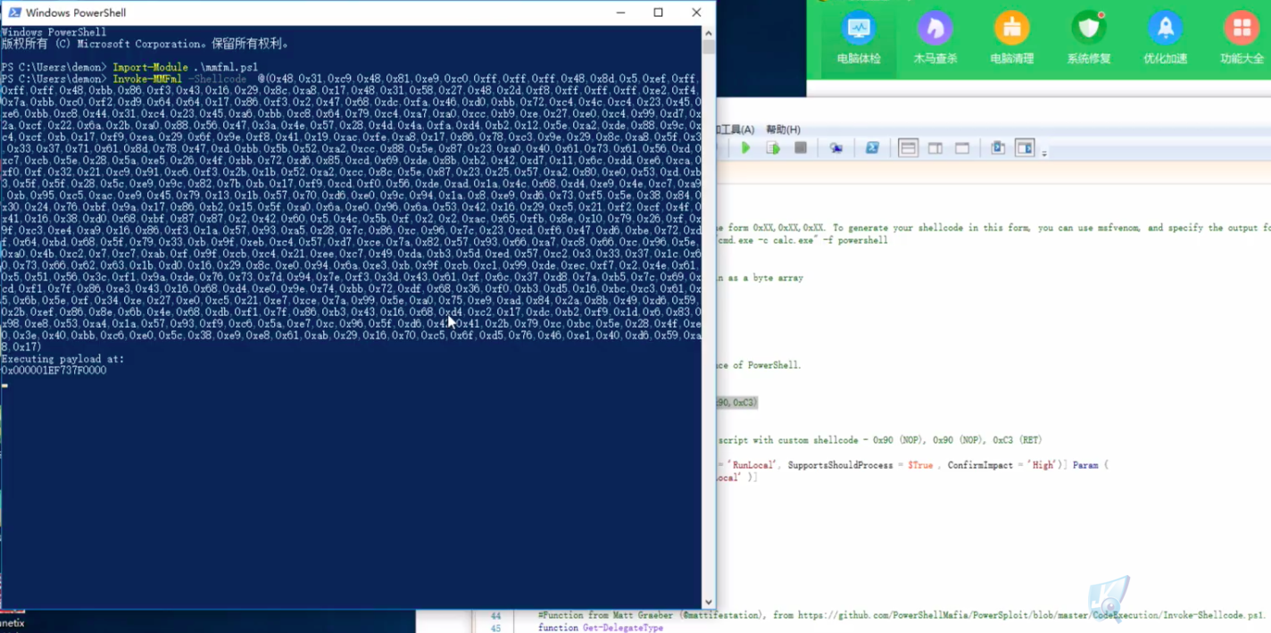Open 木马查杀 trojan scan

[935, 39]
